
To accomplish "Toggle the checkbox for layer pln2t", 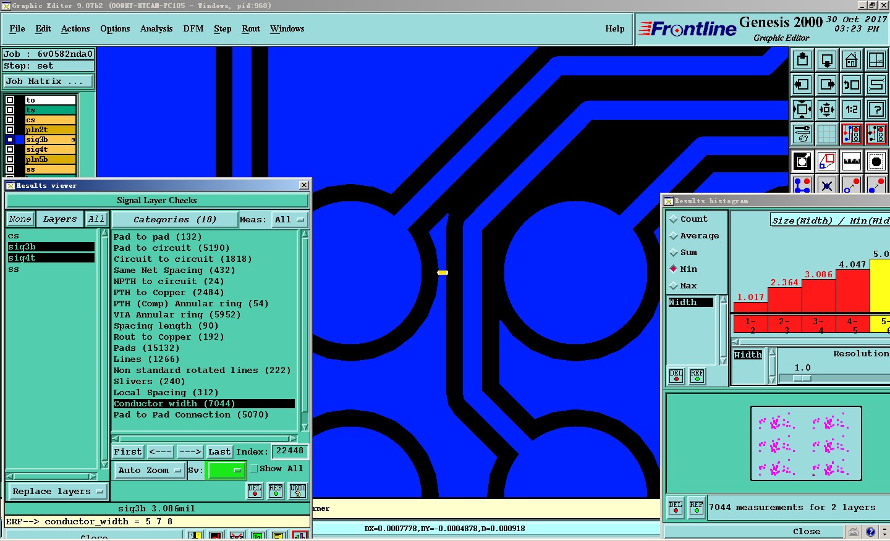I will 10,130.
